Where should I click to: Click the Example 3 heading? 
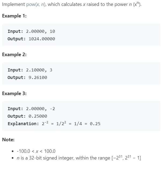[x=14, y=93]
